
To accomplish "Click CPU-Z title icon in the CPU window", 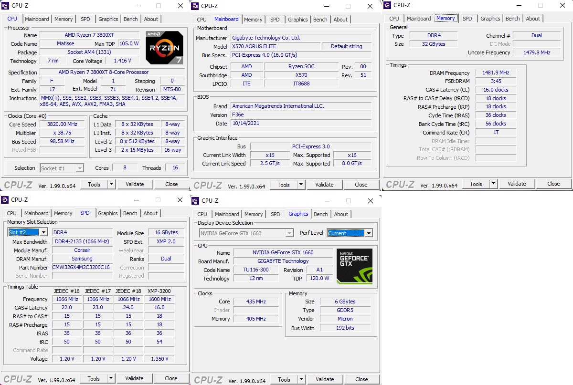I will (5, 6).
